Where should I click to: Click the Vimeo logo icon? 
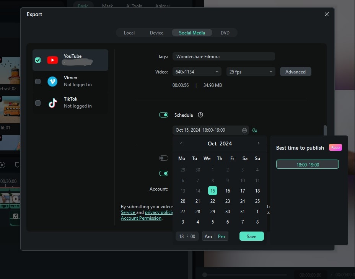pyautogui.click(x=52, y=82)
